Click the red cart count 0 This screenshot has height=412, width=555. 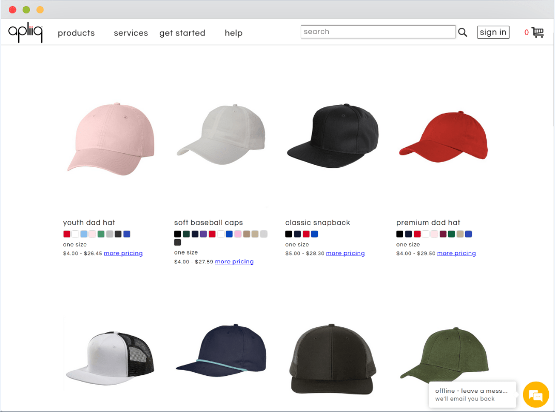click(x=527, y=33)
